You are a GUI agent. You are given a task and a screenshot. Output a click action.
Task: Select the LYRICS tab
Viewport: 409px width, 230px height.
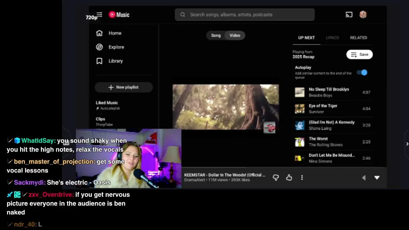[x=332, y=38]
